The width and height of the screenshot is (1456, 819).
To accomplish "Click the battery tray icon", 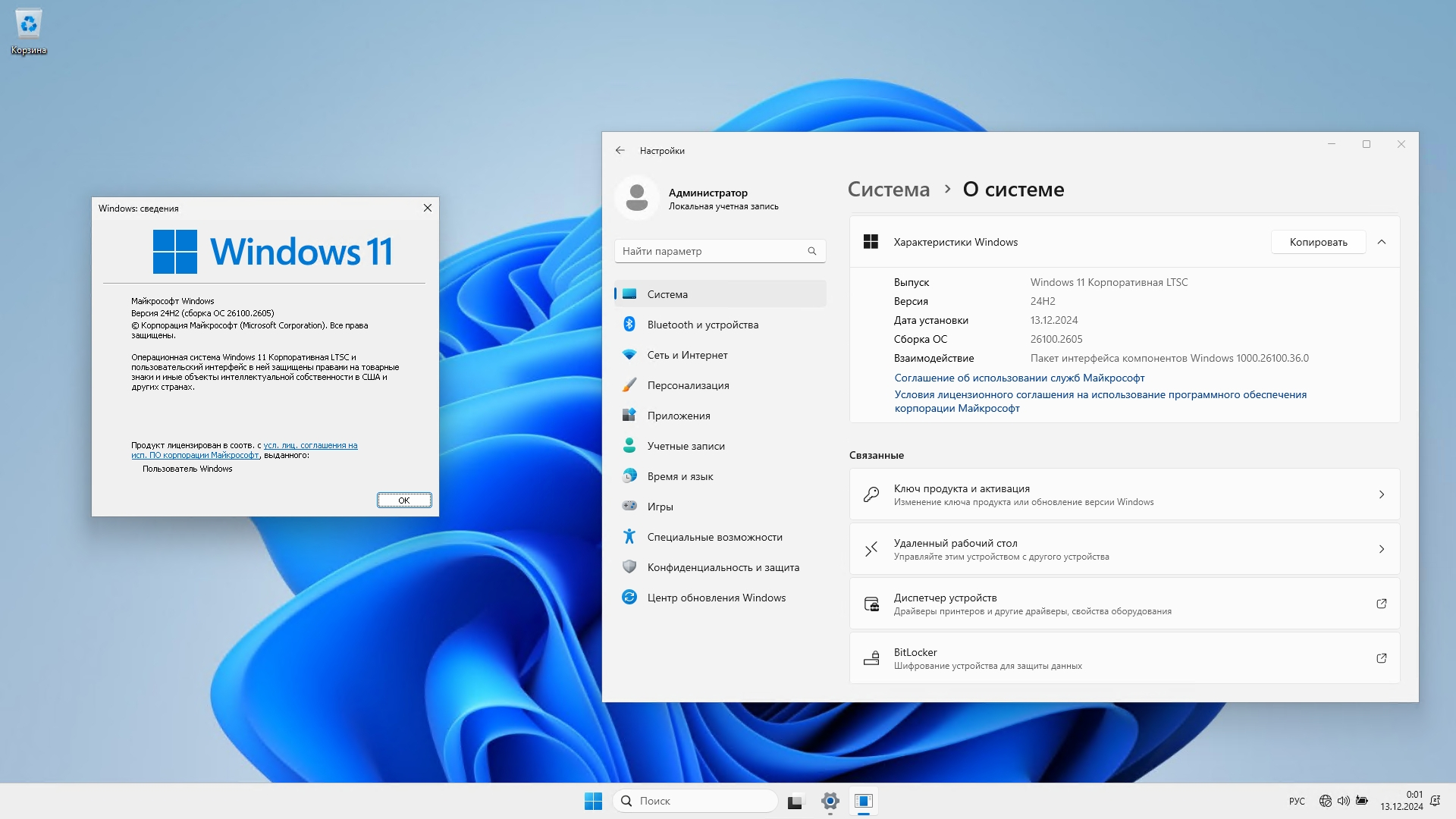I will [x=1362, y=801].
